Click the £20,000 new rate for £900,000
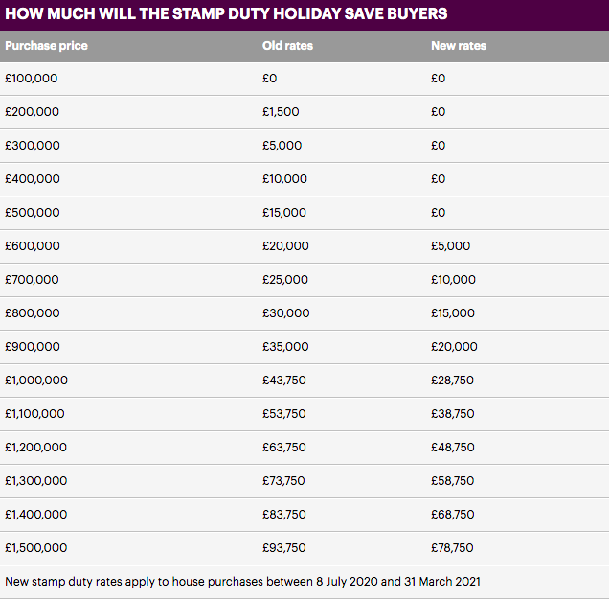Viewport: 610px width, 600px height. point(454,347)
